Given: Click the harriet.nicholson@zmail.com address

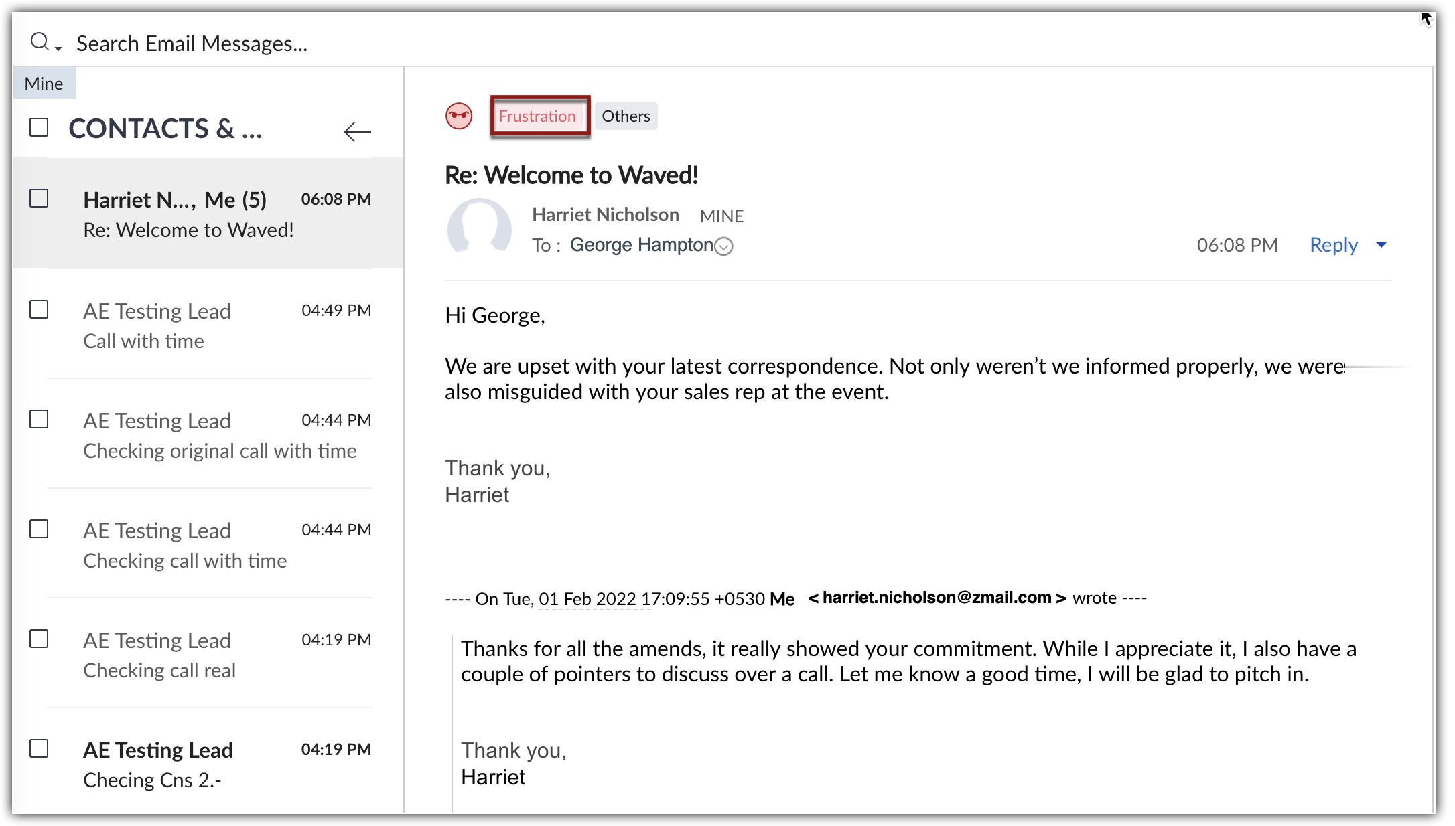Looking at the screenshot, I should [937, 598].
